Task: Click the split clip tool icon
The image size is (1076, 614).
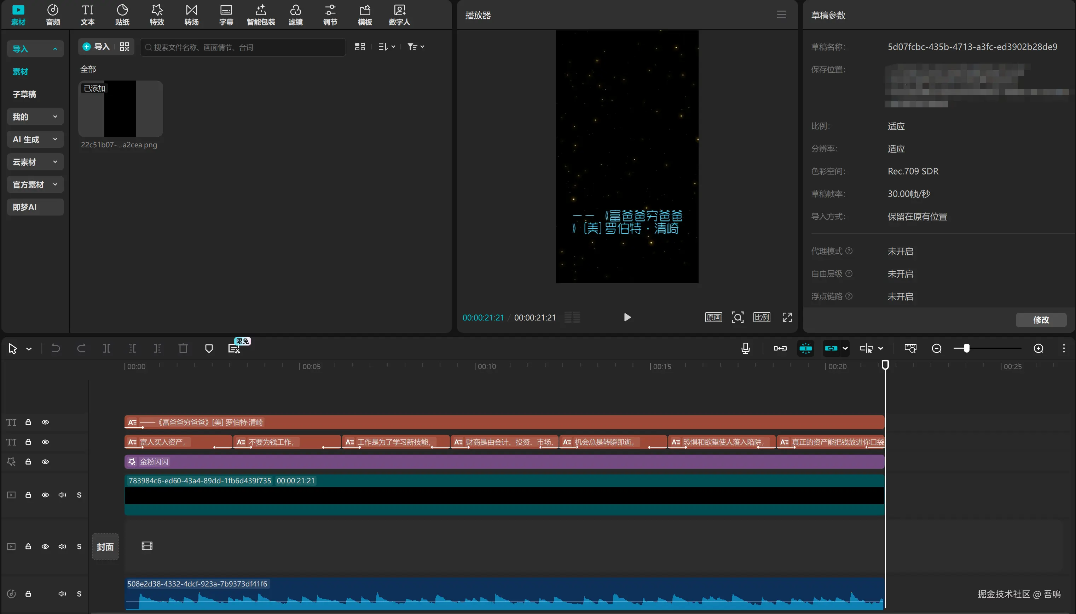Action: (107, 348)
